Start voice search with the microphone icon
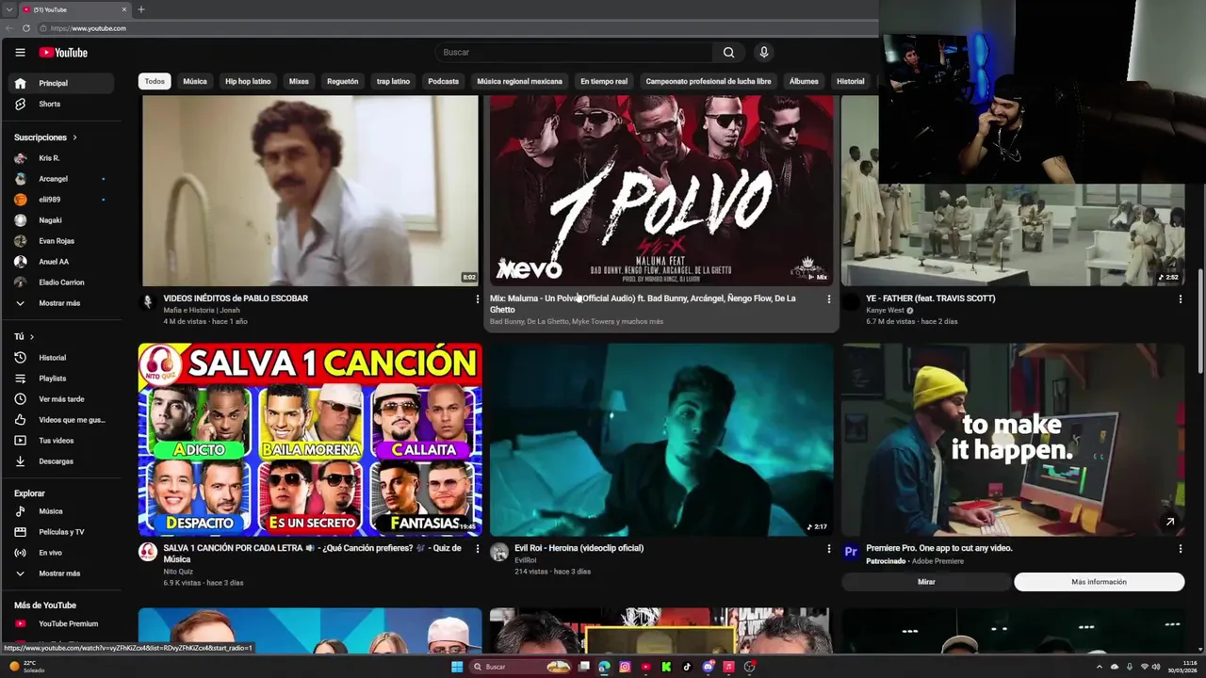Image resolution: width=1206 pixels, height=678 pixels. [x=764, y=53]
